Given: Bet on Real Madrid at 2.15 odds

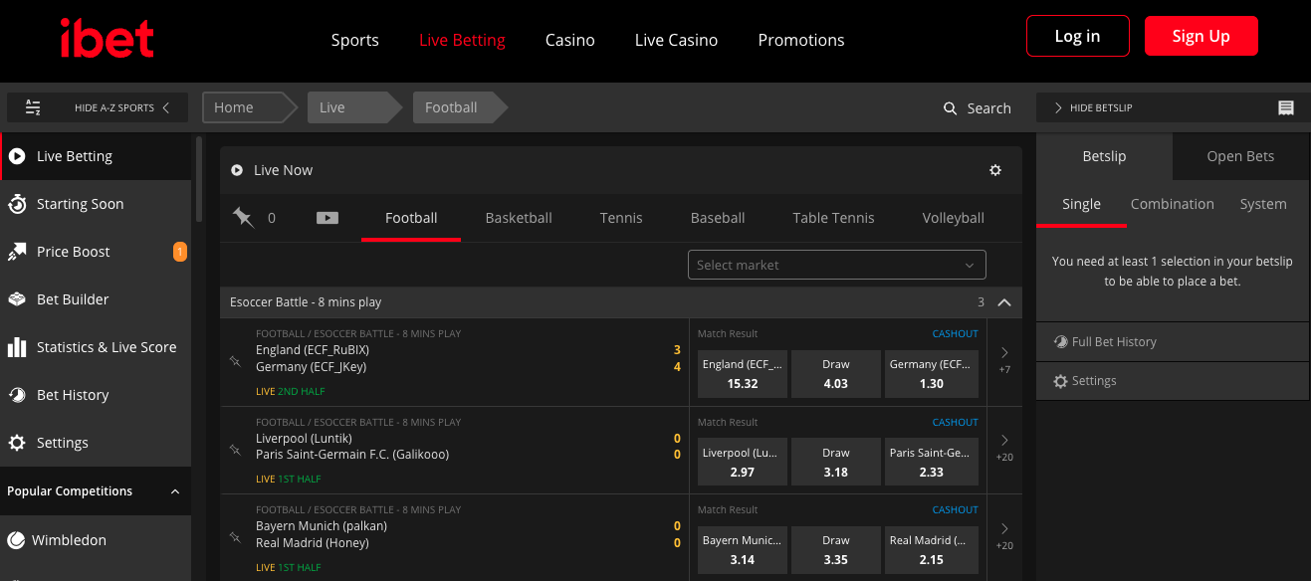Looking at the screenshot, I should click(x=932, y=550).
